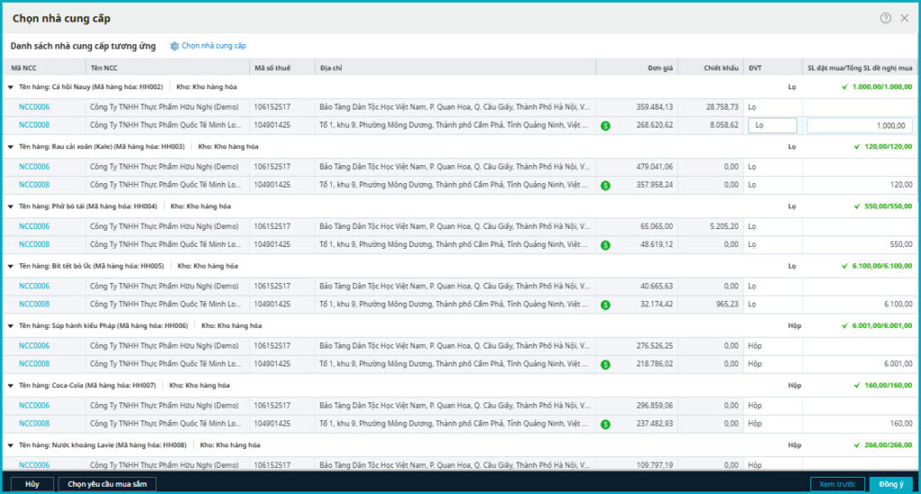Viewport: 921px width, 494px height.
Task: Click the 1.000,00 quantity input field
Action: [x=859, y=126]
